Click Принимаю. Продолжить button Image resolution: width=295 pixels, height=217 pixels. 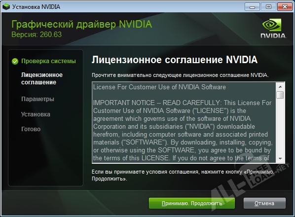pyautogui.click(x=192, y=203)
